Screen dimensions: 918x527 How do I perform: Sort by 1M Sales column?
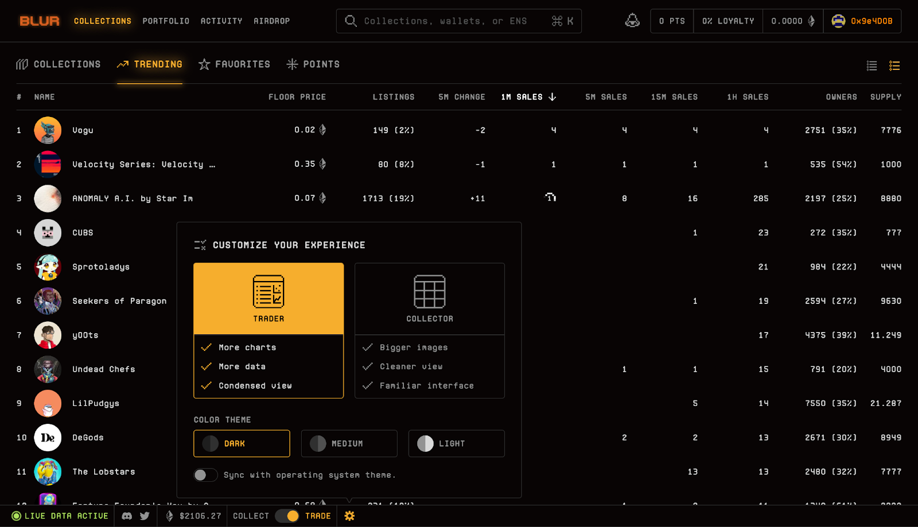528,97
